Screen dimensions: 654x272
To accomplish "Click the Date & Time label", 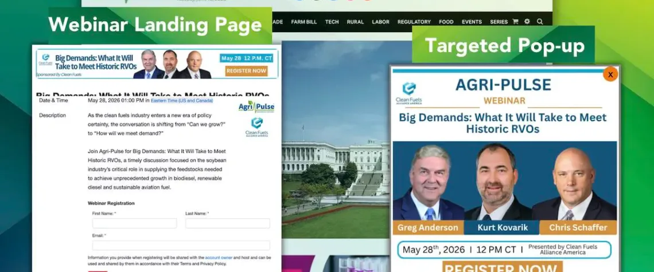I will (53, 100).
